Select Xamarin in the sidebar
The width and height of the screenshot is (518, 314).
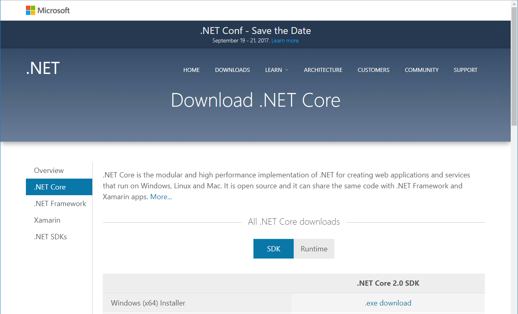click(x=59, y=220)
